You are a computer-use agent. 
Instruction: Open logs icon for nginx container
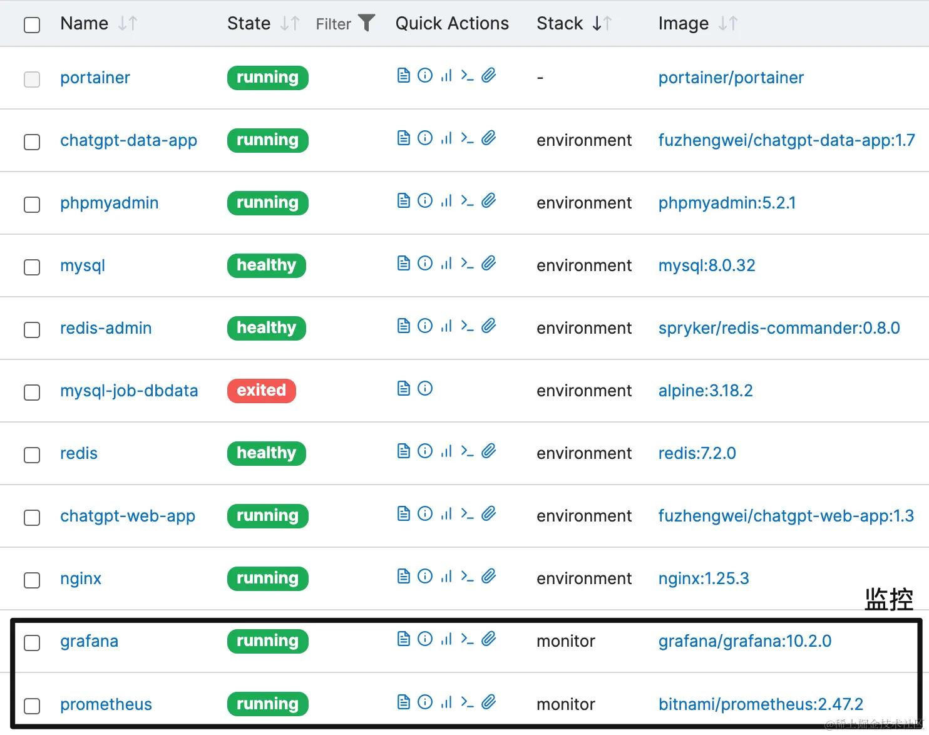404,577
